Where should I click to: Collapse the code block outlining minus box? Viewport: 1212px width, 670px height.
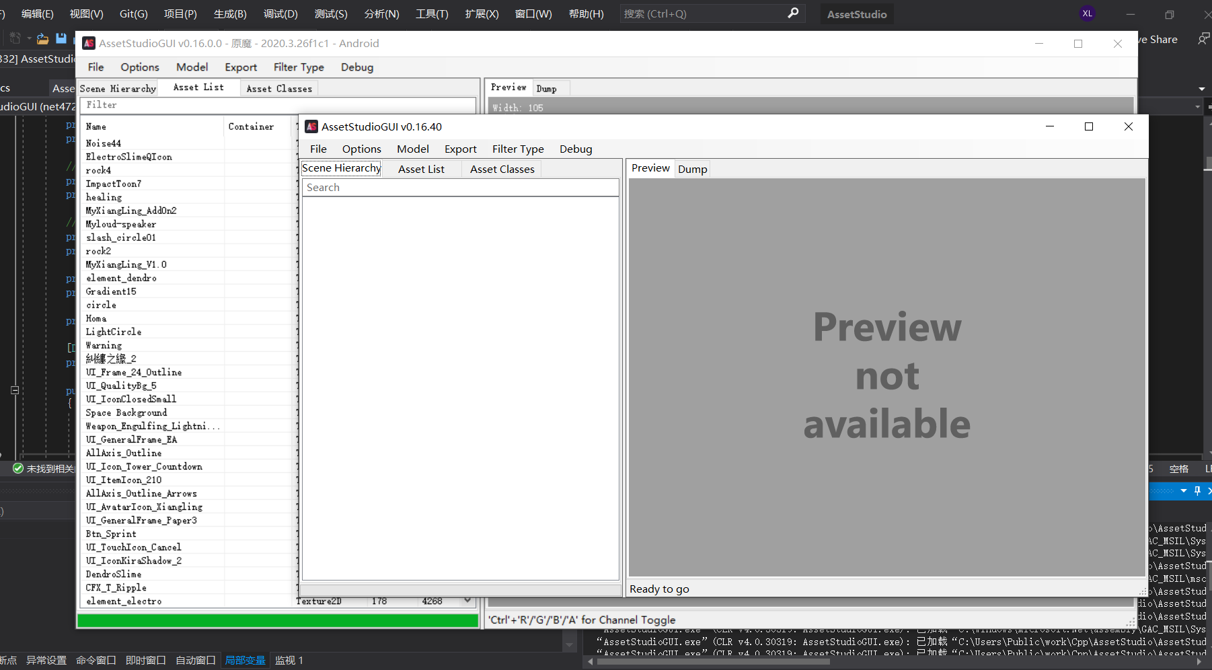[x=15, y=390]
